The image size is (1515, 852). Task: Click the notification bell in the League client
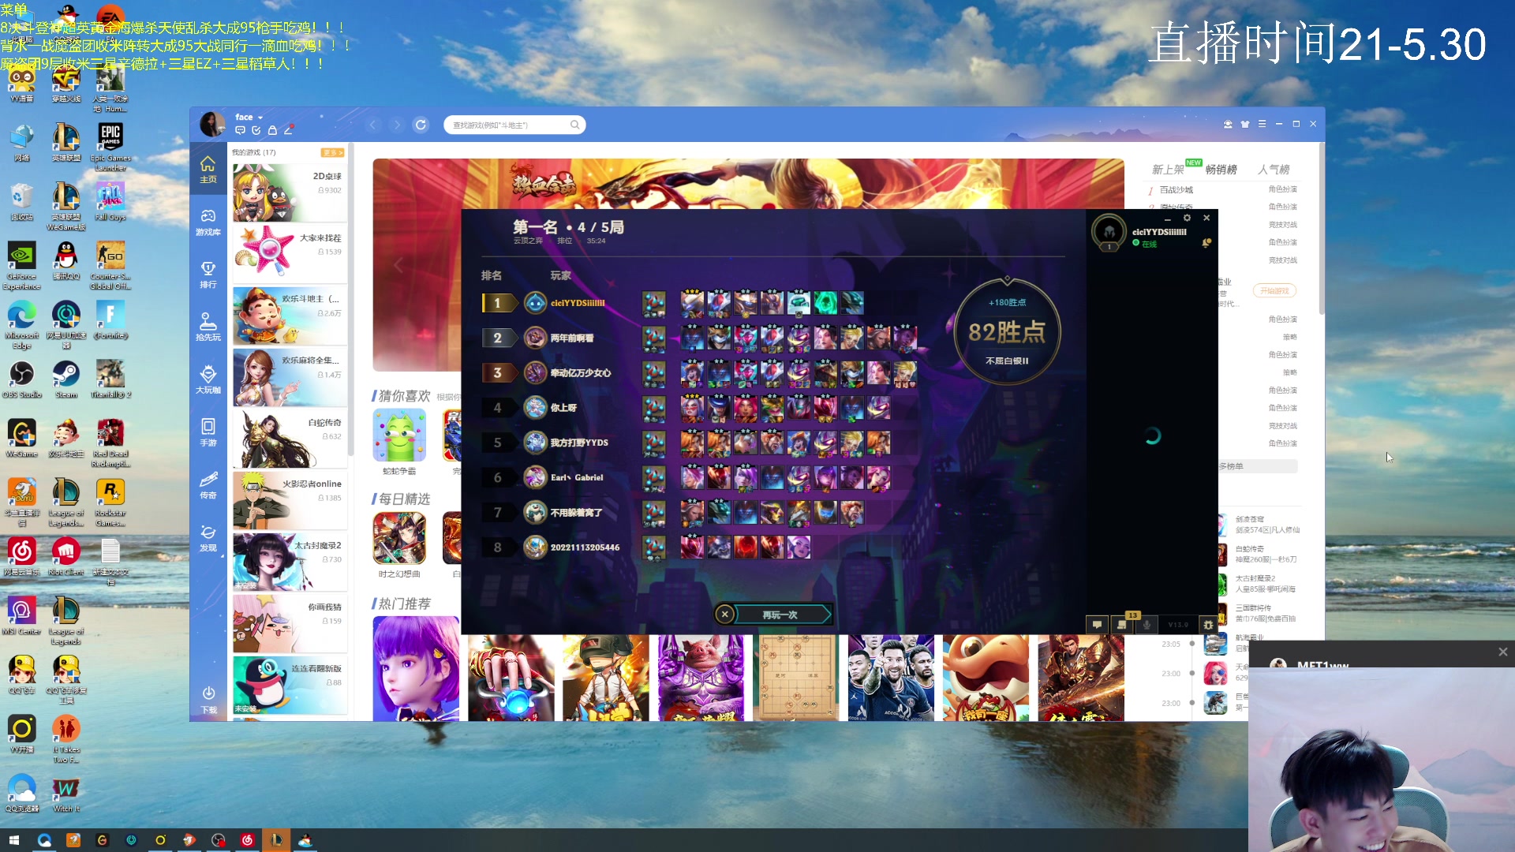1206,243
